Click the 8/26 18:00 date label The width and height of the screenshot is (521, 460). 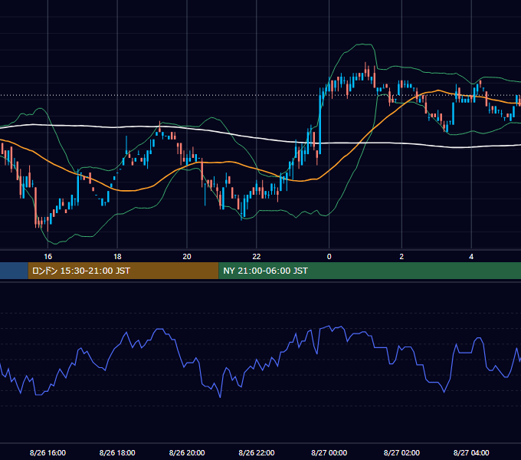117,452
